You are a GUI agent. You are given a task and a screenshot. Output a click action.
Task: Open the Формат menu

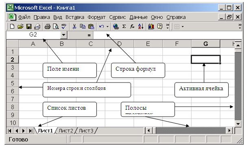click(x=96, y=17)
